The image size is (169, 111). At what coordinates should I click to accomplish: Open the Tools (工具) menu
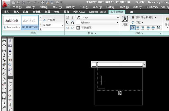(84, 7)
